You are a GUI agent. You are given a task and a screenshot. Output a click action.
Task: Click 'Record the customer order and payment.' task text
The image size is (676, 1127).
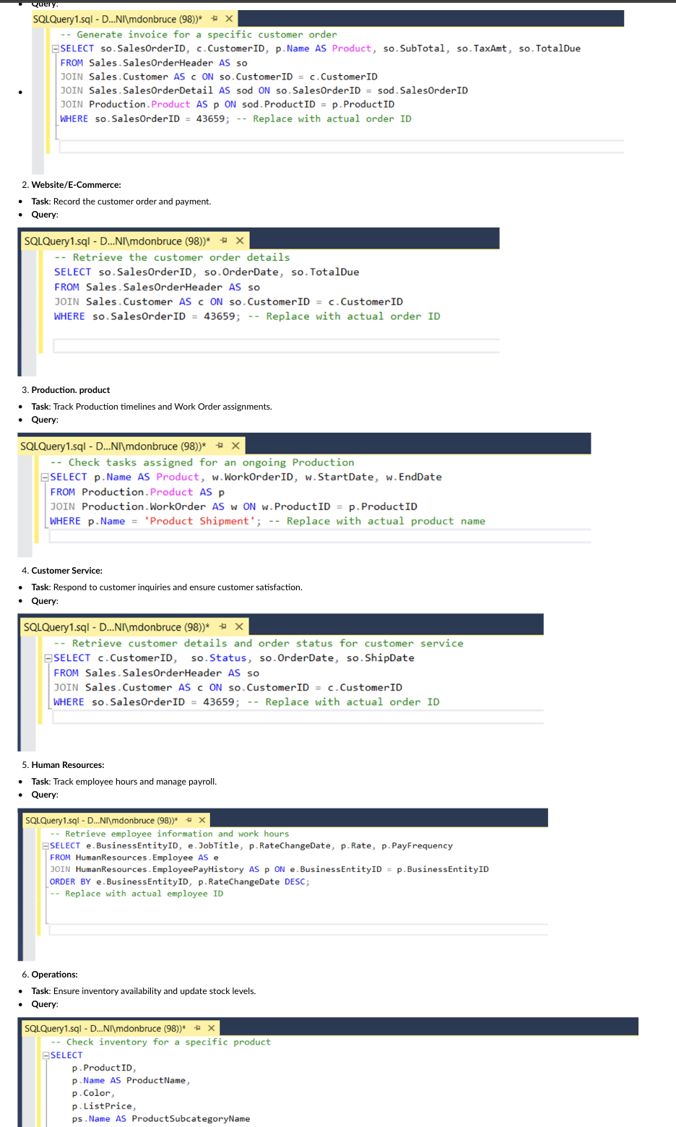[x=132, y=202]
